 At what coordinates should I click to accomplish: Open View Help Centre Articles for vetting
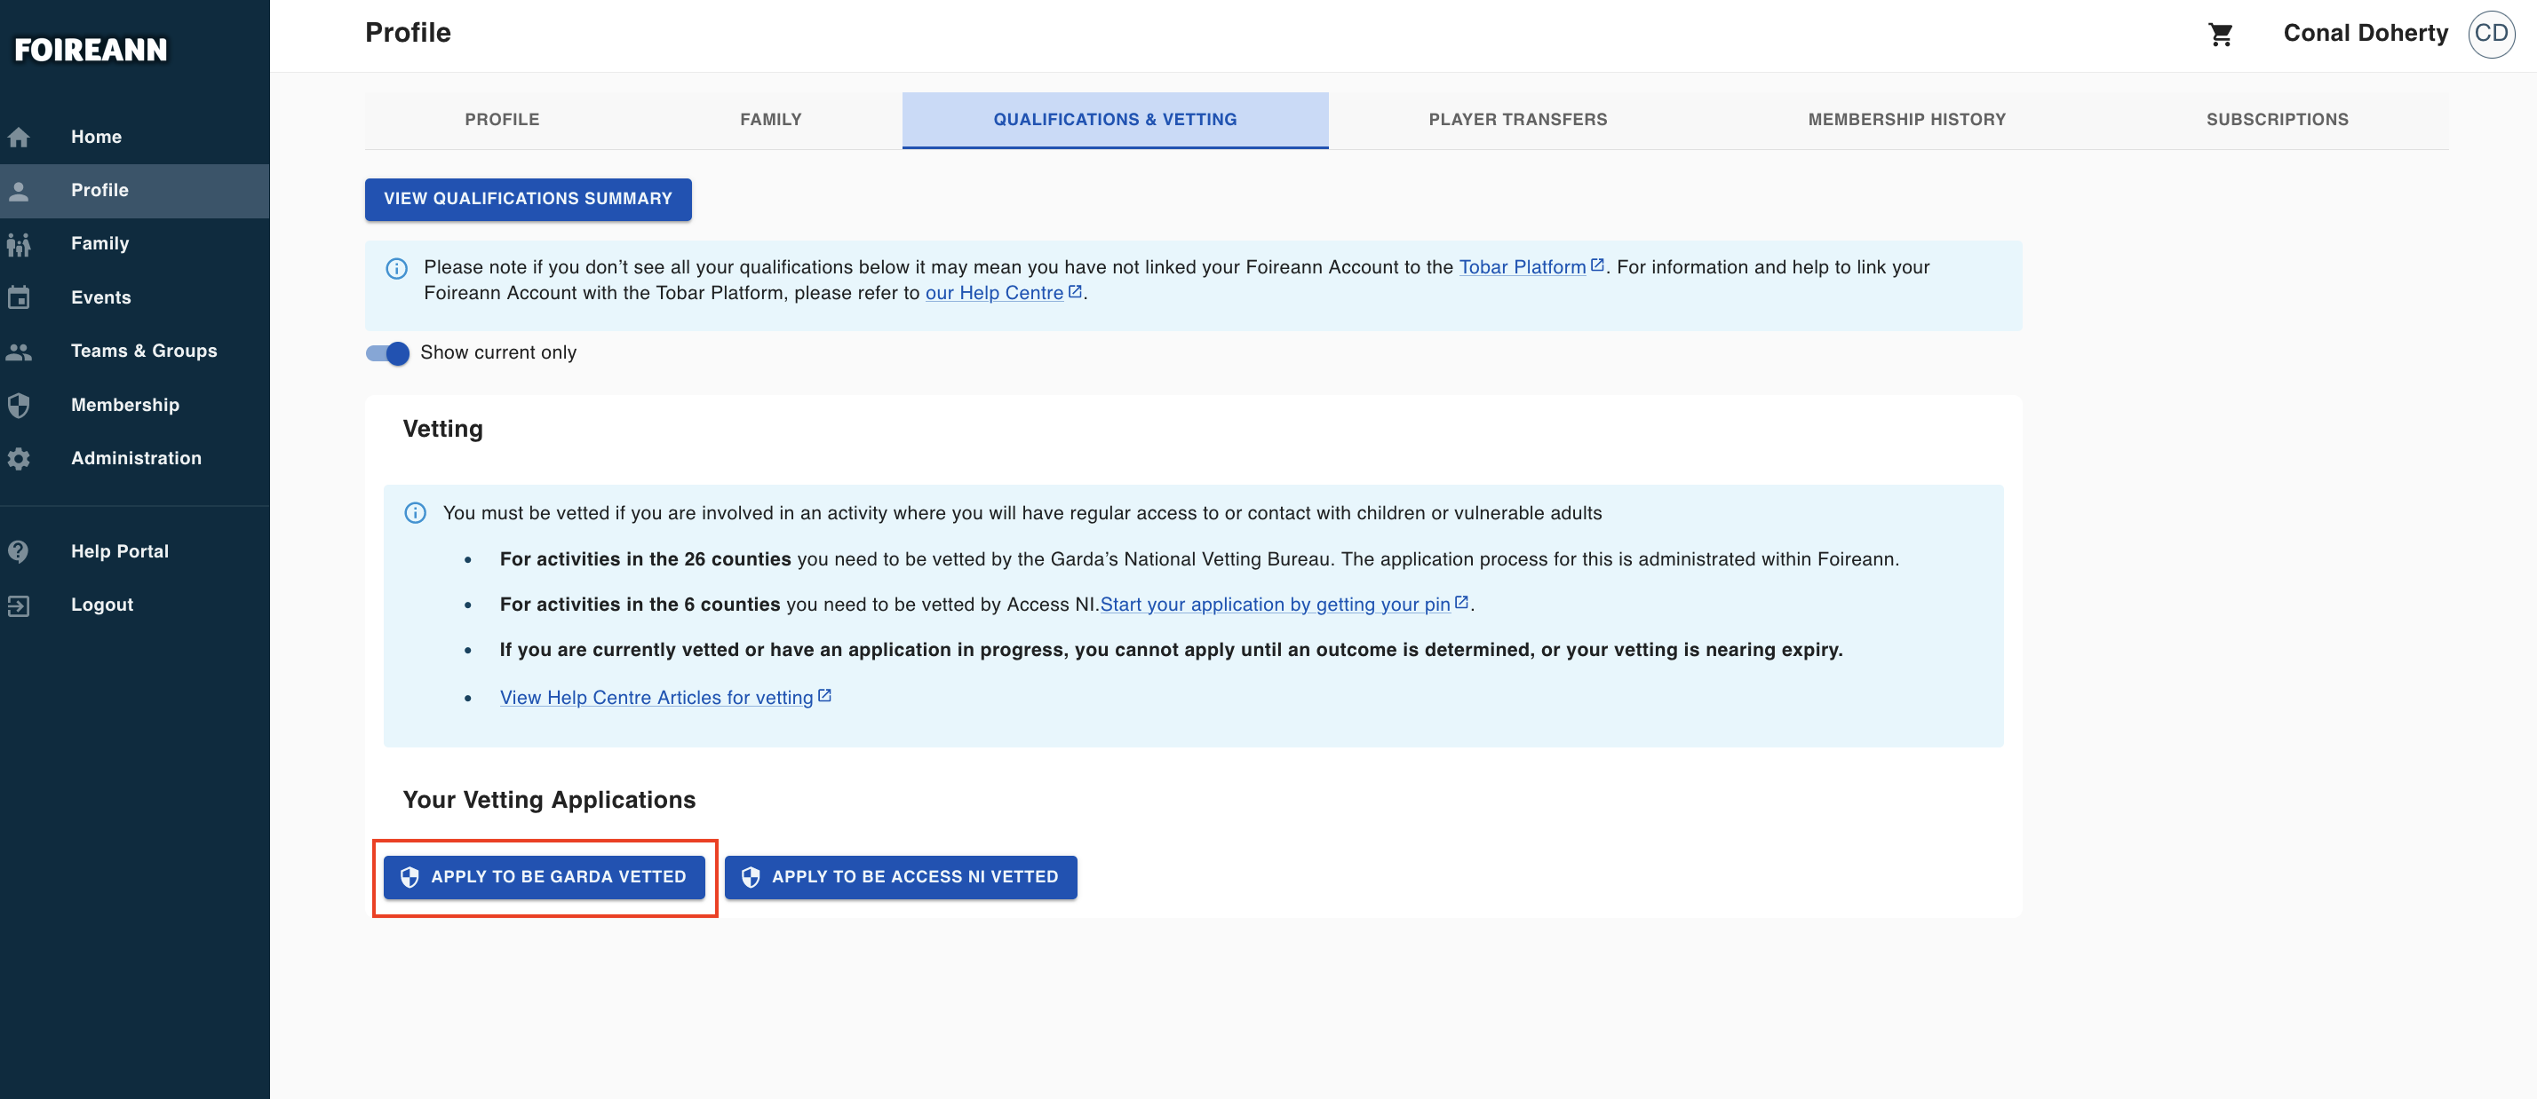click(x=656, y=698)
